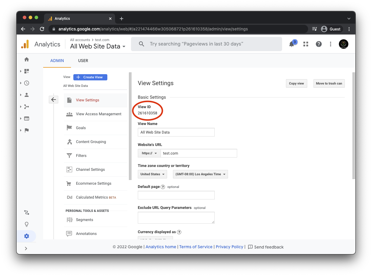This screenshot has height=276, width=372.
Task: Switch to the ADMIN tab
Action: point(57,61)
